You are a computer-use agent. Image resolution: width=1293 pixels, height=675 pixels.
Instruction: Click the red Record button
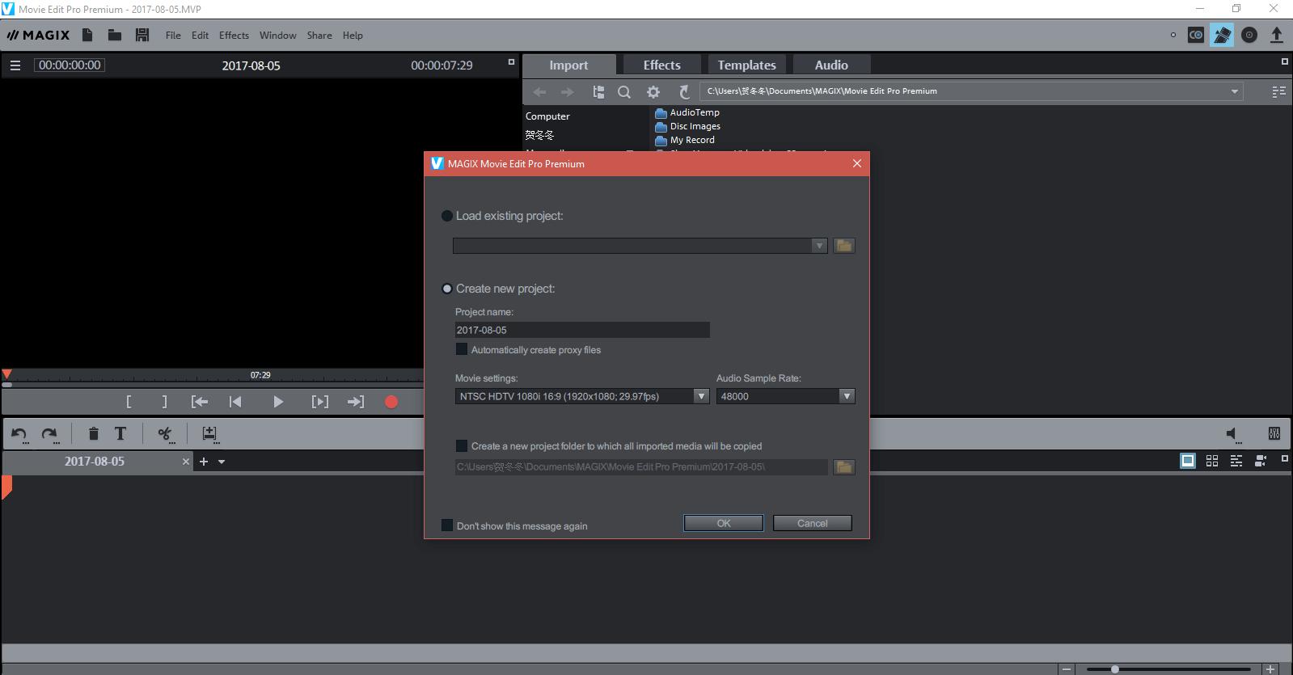(x=391, y=402)
